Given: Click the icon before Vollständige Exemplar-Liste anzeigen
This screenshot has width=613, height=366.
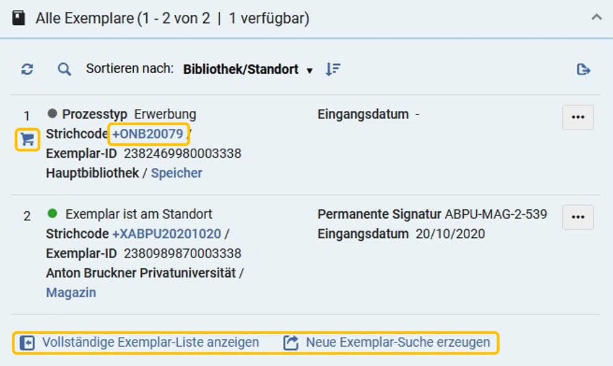Looking at the screenshot, I should pos(27,343).
